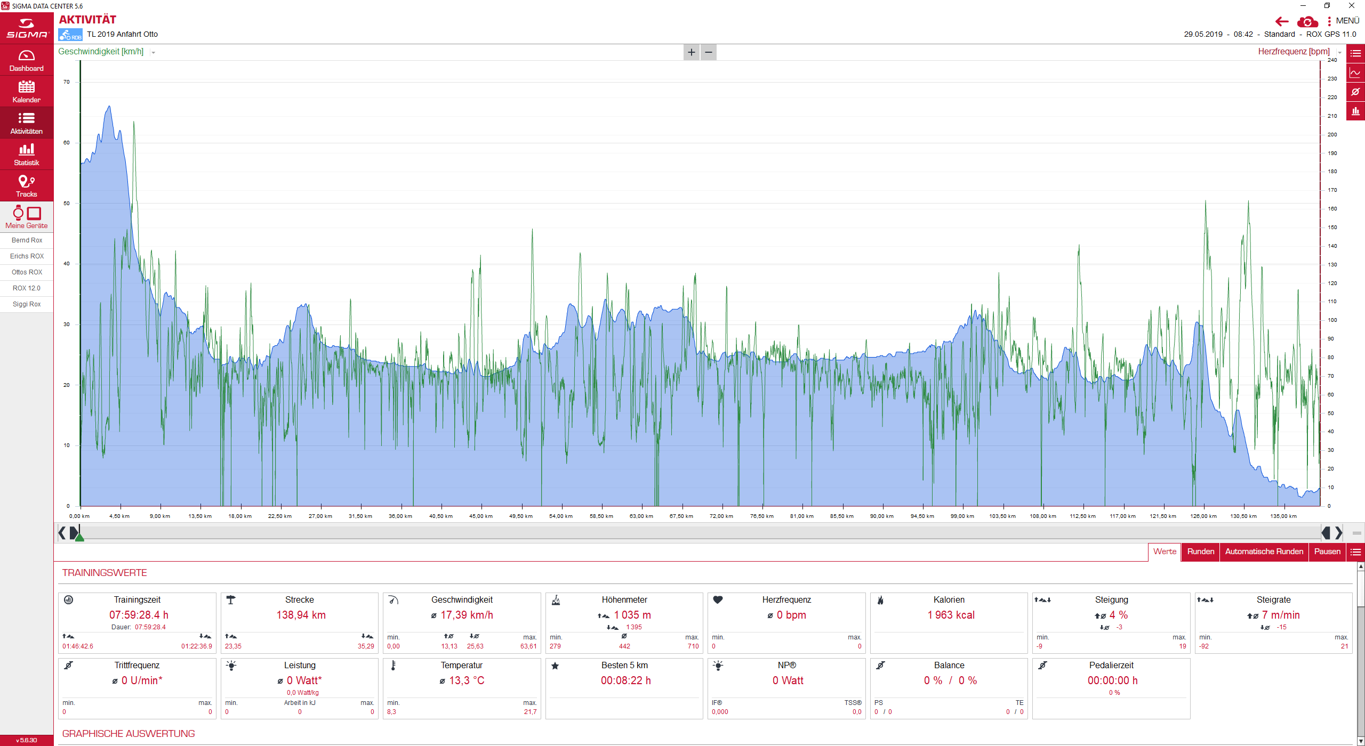1365x746 pixels.
Task: Zoom out of chart with minus button
Action: click(709, 52)
